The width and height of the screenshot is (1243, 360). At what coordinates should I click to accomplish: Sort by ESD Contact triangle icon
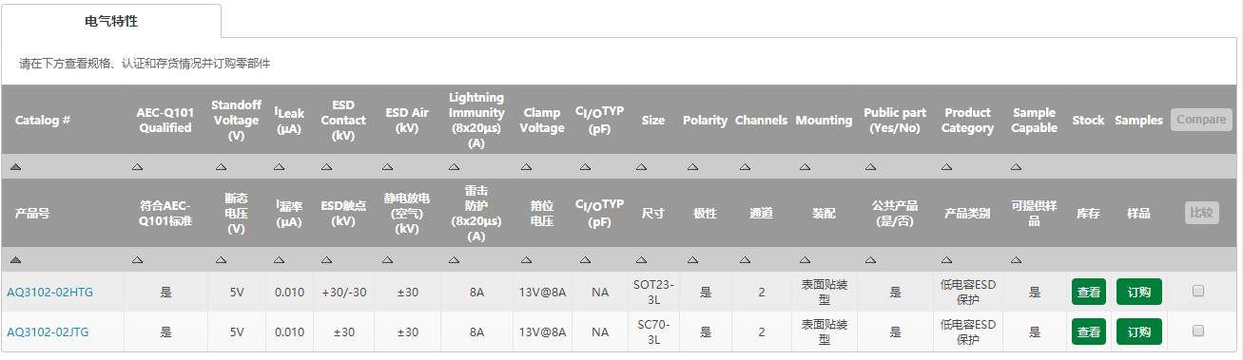(325, 166)
